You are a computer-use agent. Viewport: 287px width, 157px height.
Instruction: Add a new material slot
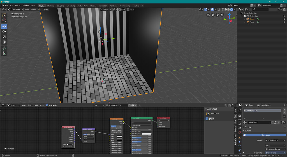tap(284, 110)
